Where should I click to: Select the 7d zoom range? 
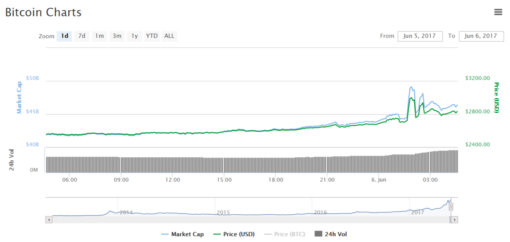pyautogui.click(x=82, y=36)
